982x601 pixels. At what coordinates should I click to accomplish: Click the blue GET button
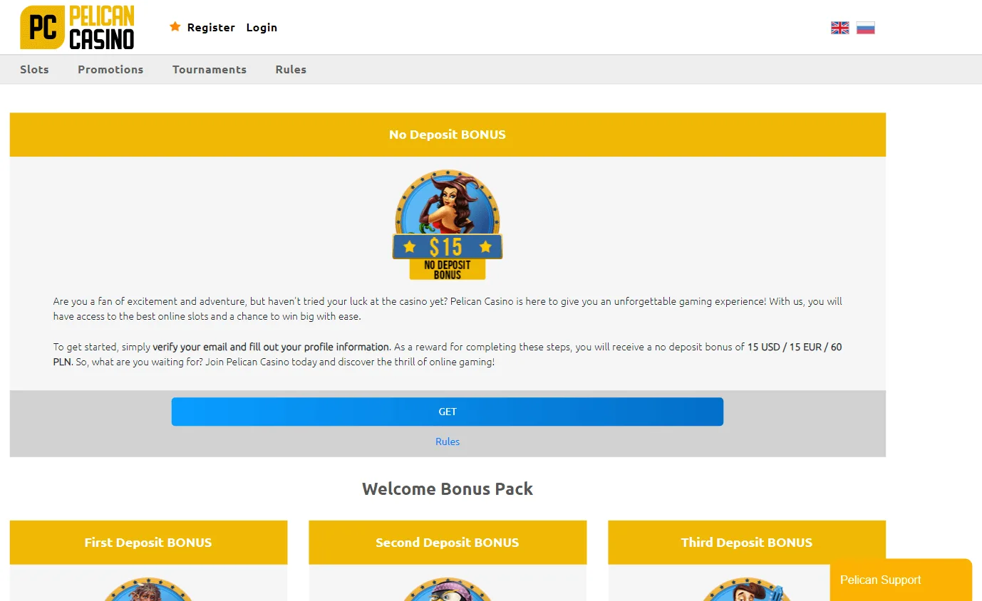448,412
